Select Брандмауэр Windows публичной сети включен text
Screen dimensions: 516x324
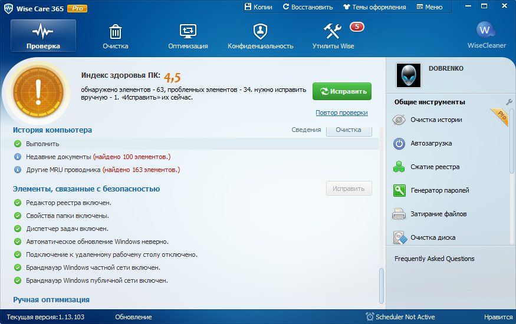point(97,280)
